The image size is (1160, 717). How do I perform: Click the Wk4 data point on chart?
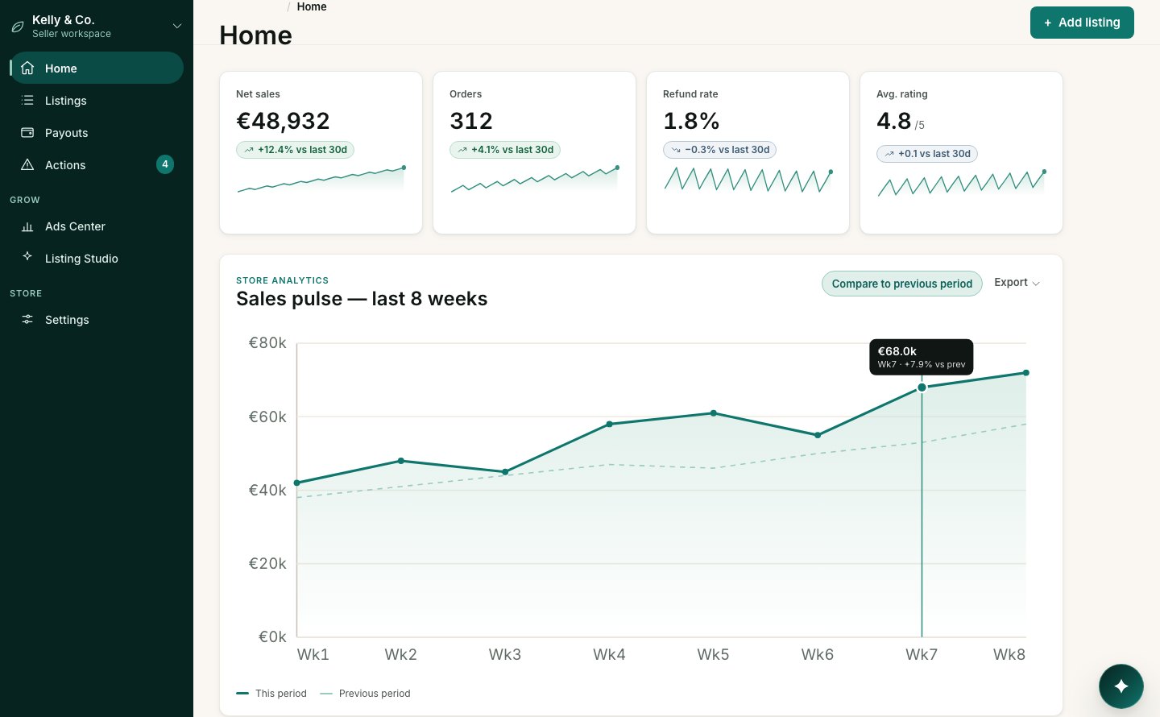click(x=610, y=424)
